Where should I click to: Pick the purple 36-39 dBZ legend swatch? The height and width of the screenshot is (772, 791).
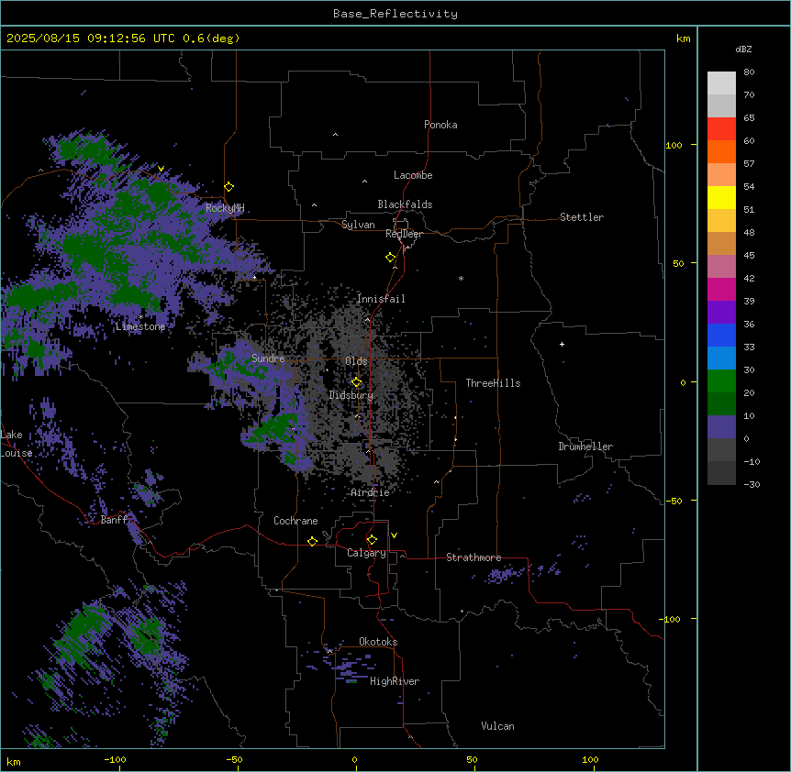721,313
